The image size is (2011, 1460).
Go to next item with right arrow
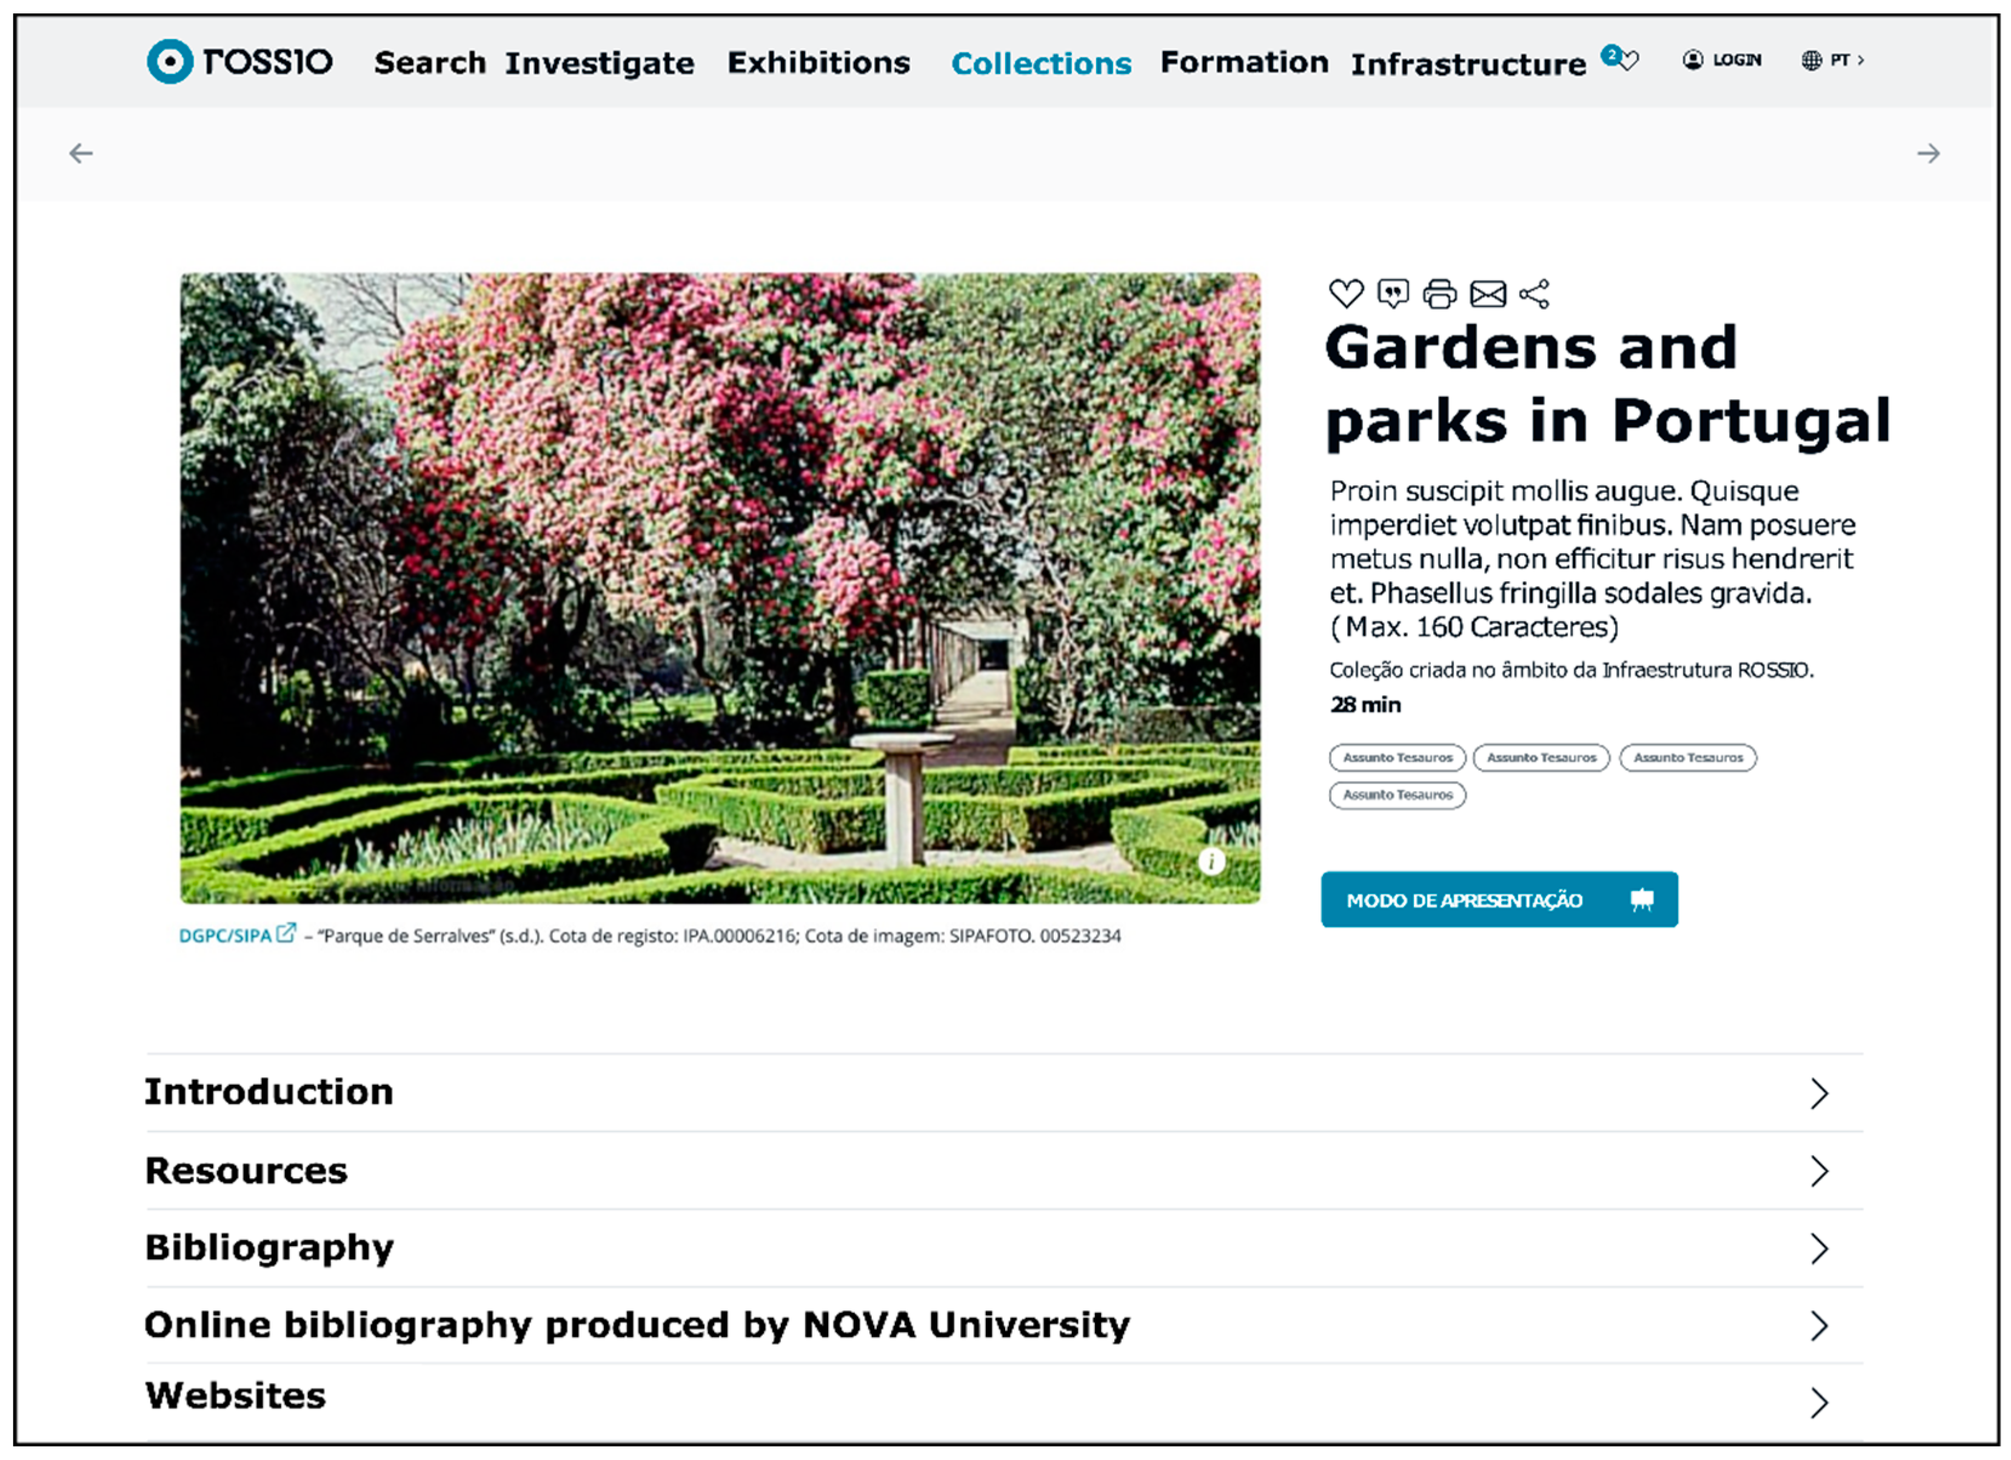[1928, 153]
